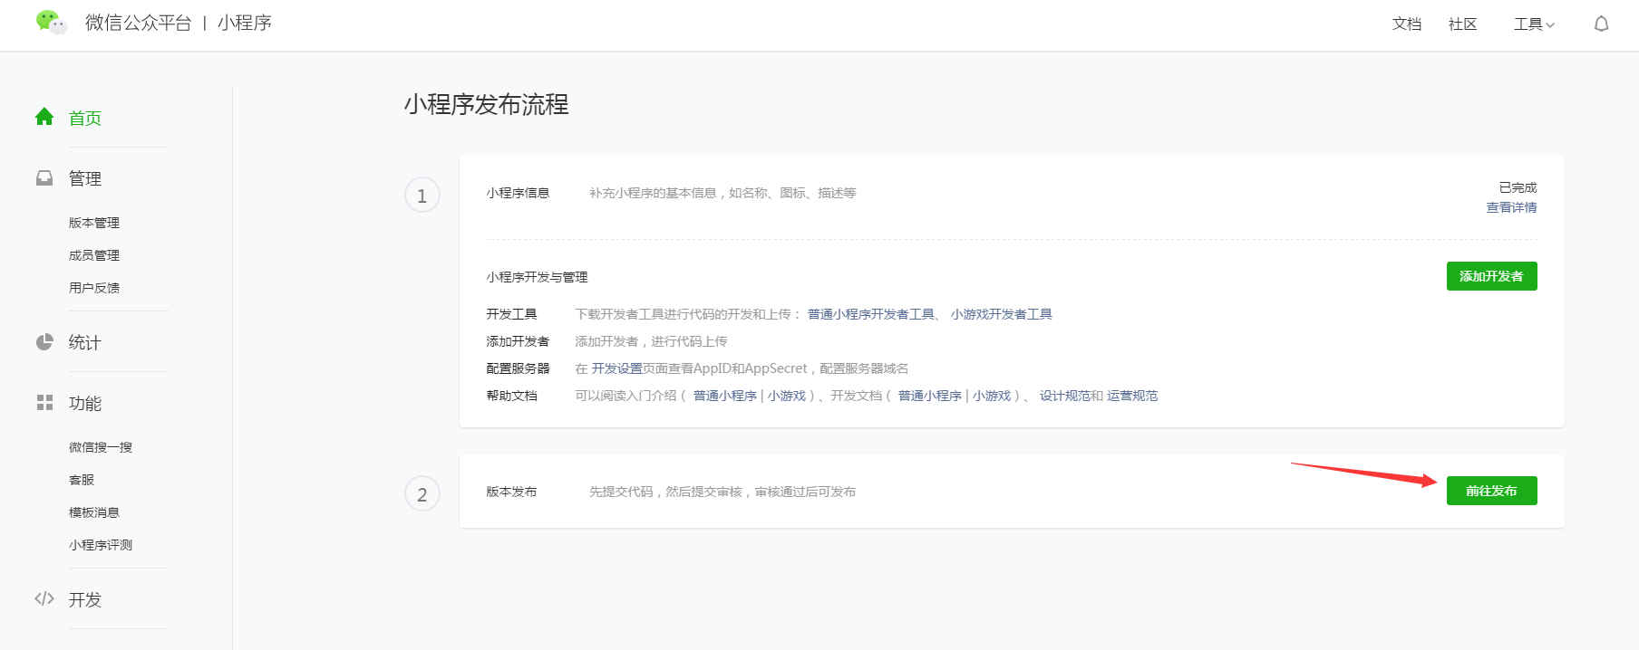
Task: Open the notification bell
Action: [1602, 24]
